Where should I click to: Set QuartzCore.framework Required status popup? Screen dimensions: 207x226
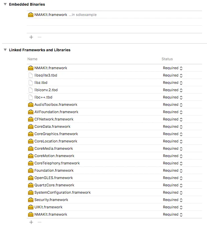173,185
